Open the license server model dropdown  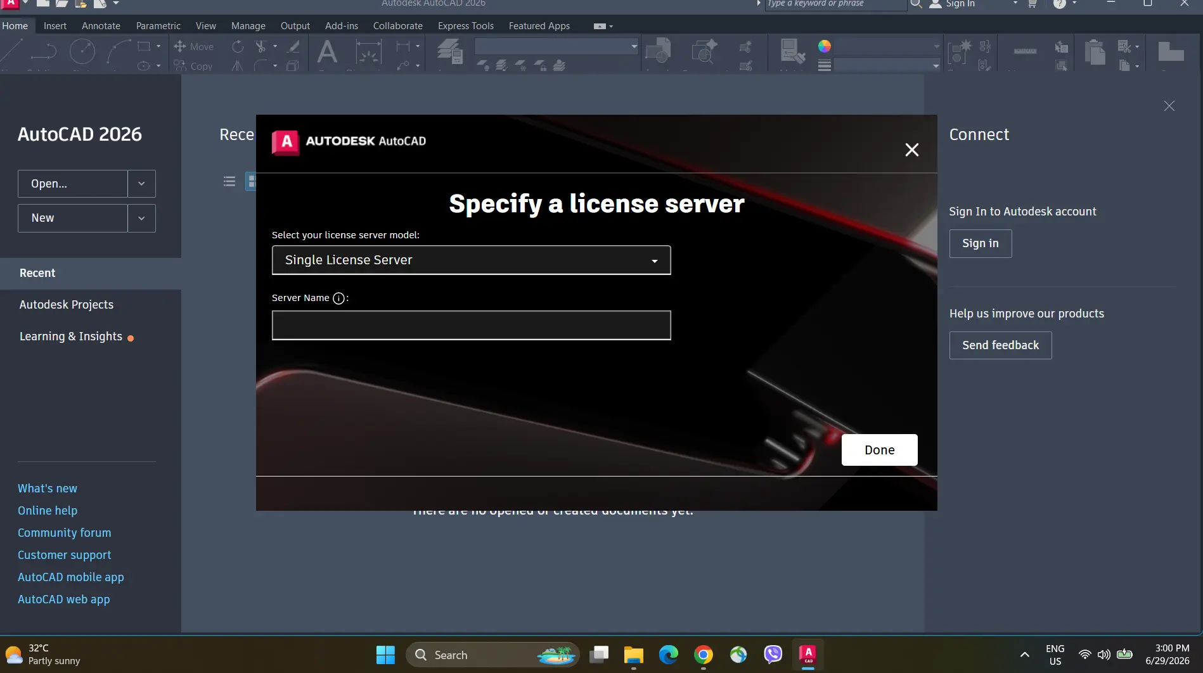(x=471, y=260)
